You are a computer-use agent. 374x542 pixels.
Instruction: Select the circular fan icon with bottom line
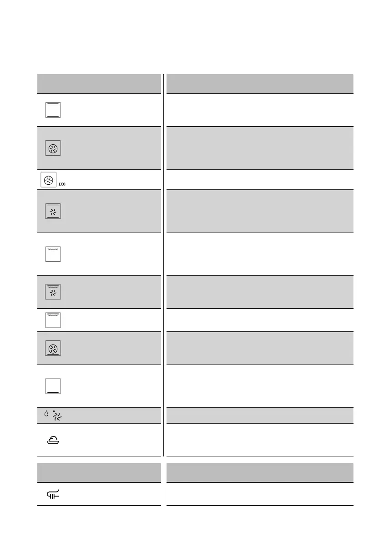[53, 348]
